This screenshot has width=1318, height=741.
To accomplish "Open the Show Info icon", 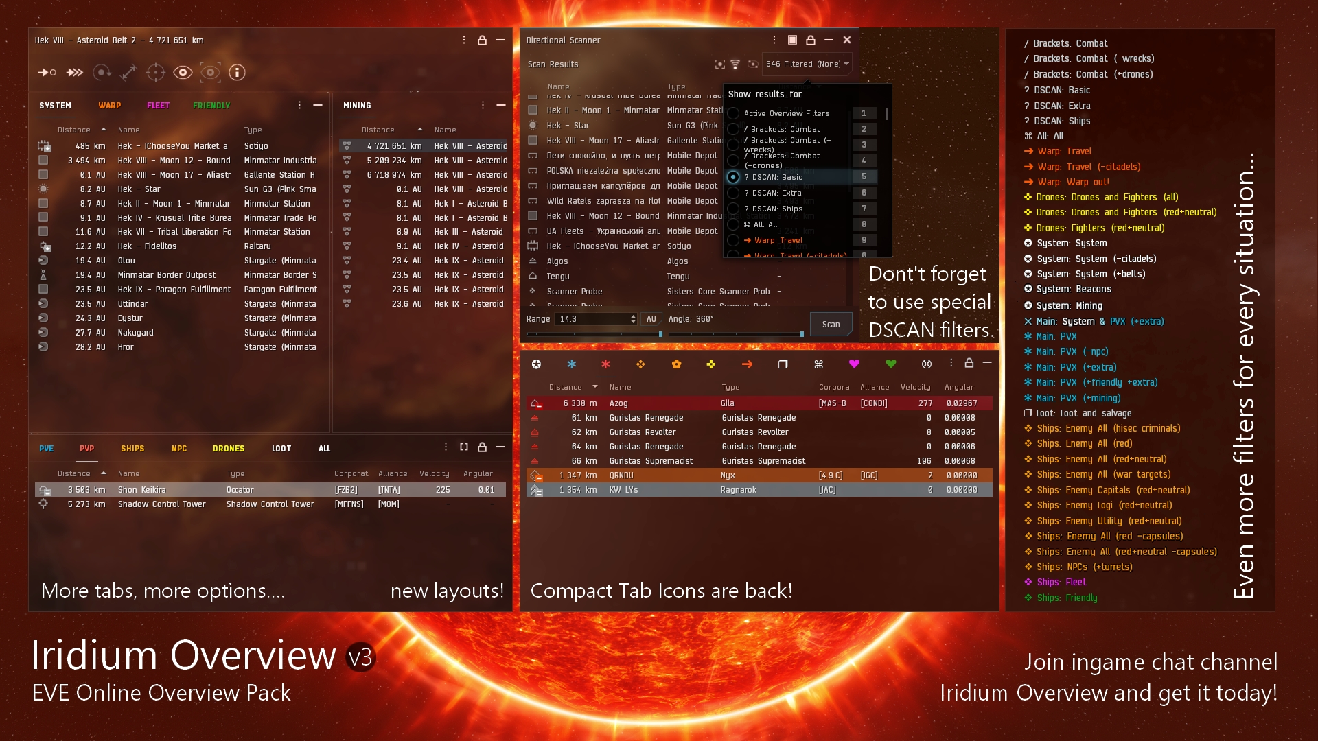I will [237, 72].
